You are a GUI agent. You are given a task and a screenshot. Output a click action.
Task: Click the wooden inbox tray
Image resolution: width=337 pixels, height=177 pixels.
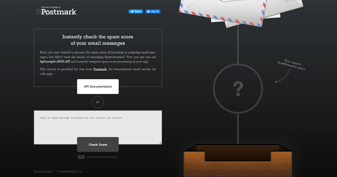click(x=238, y=160)
